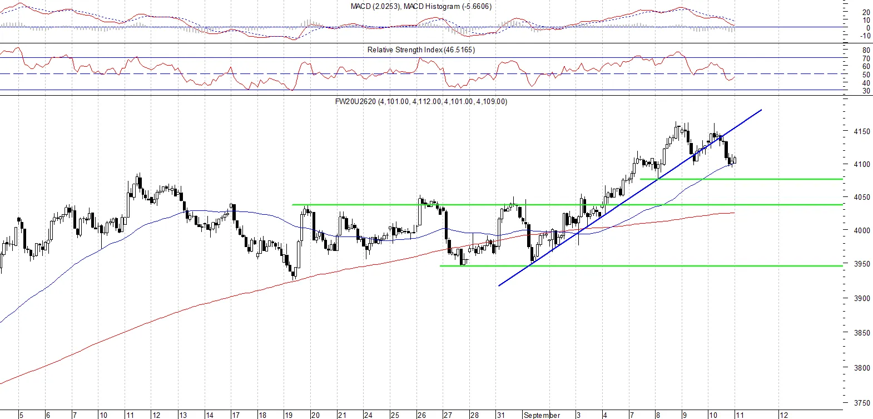
Task: Select the blue ascending trendline's upper end
Action: point(761,110)
